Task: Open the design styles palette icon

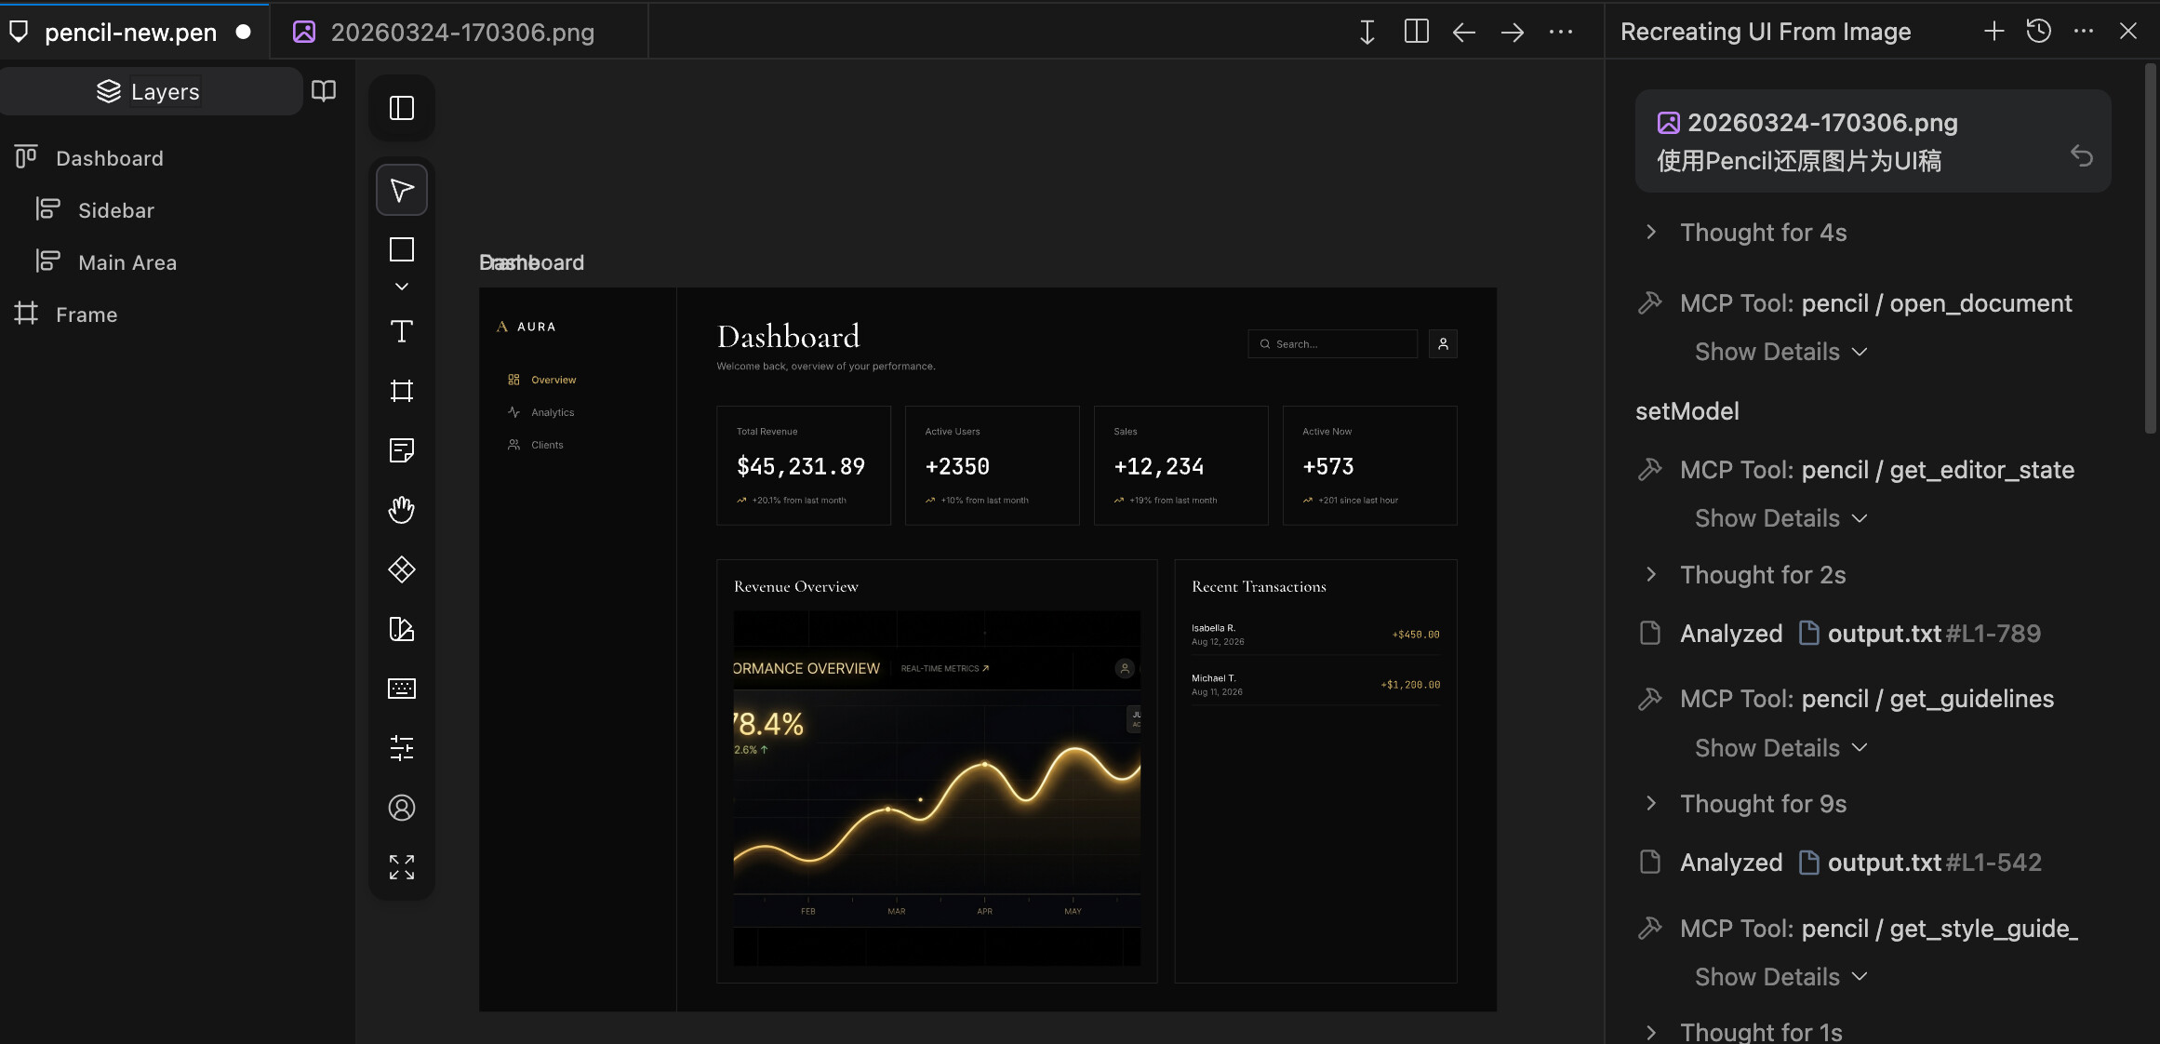Action: pos(402,629)
